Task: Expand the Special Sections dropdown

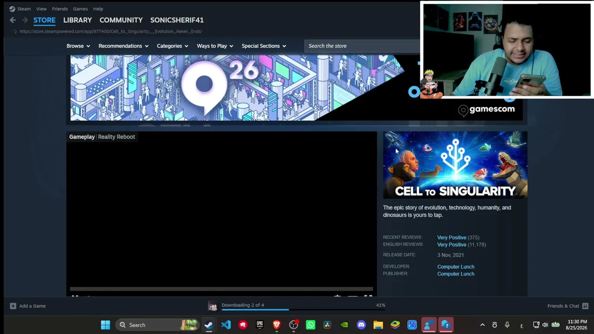Action: pos(264,46)
